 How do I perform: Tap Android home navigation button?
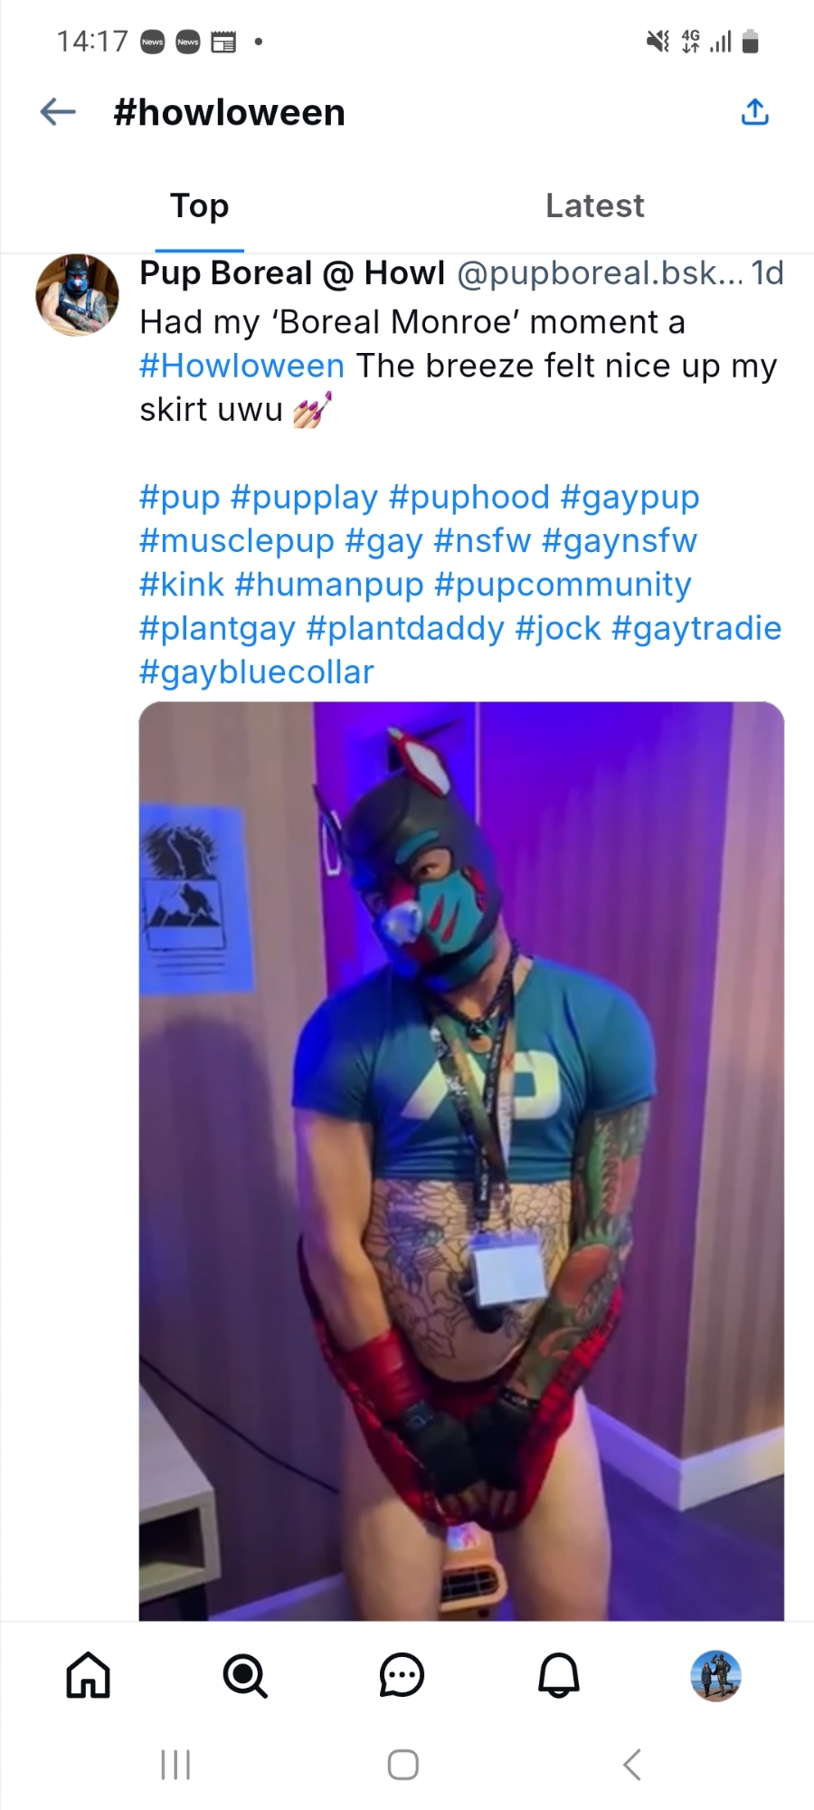(402, 1764)
